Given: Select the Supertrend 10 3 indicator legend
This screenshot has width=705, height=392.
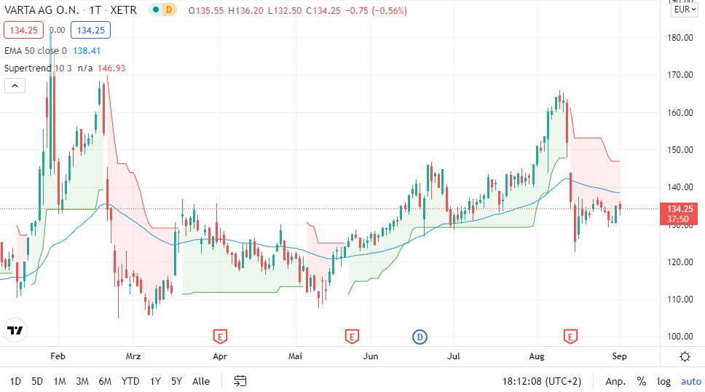Looking at the screenshot, I should pos(38,68).
